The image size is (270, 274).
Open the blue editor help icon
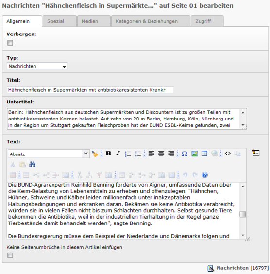click(204, 175)
